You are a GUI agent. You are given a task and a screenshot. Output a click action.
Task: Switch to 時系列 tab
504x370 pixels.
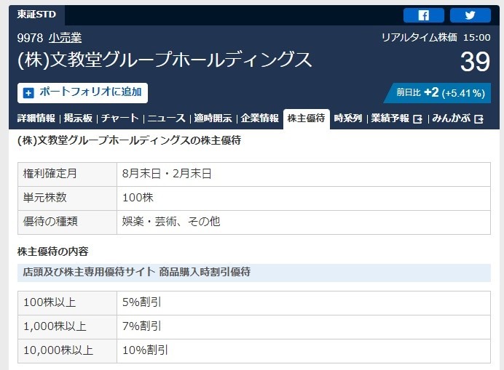pyautogui.click(x=348, y=118)
